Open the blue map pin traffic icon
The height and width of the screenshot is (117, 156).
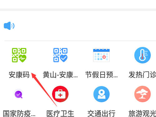coord(101,94)
